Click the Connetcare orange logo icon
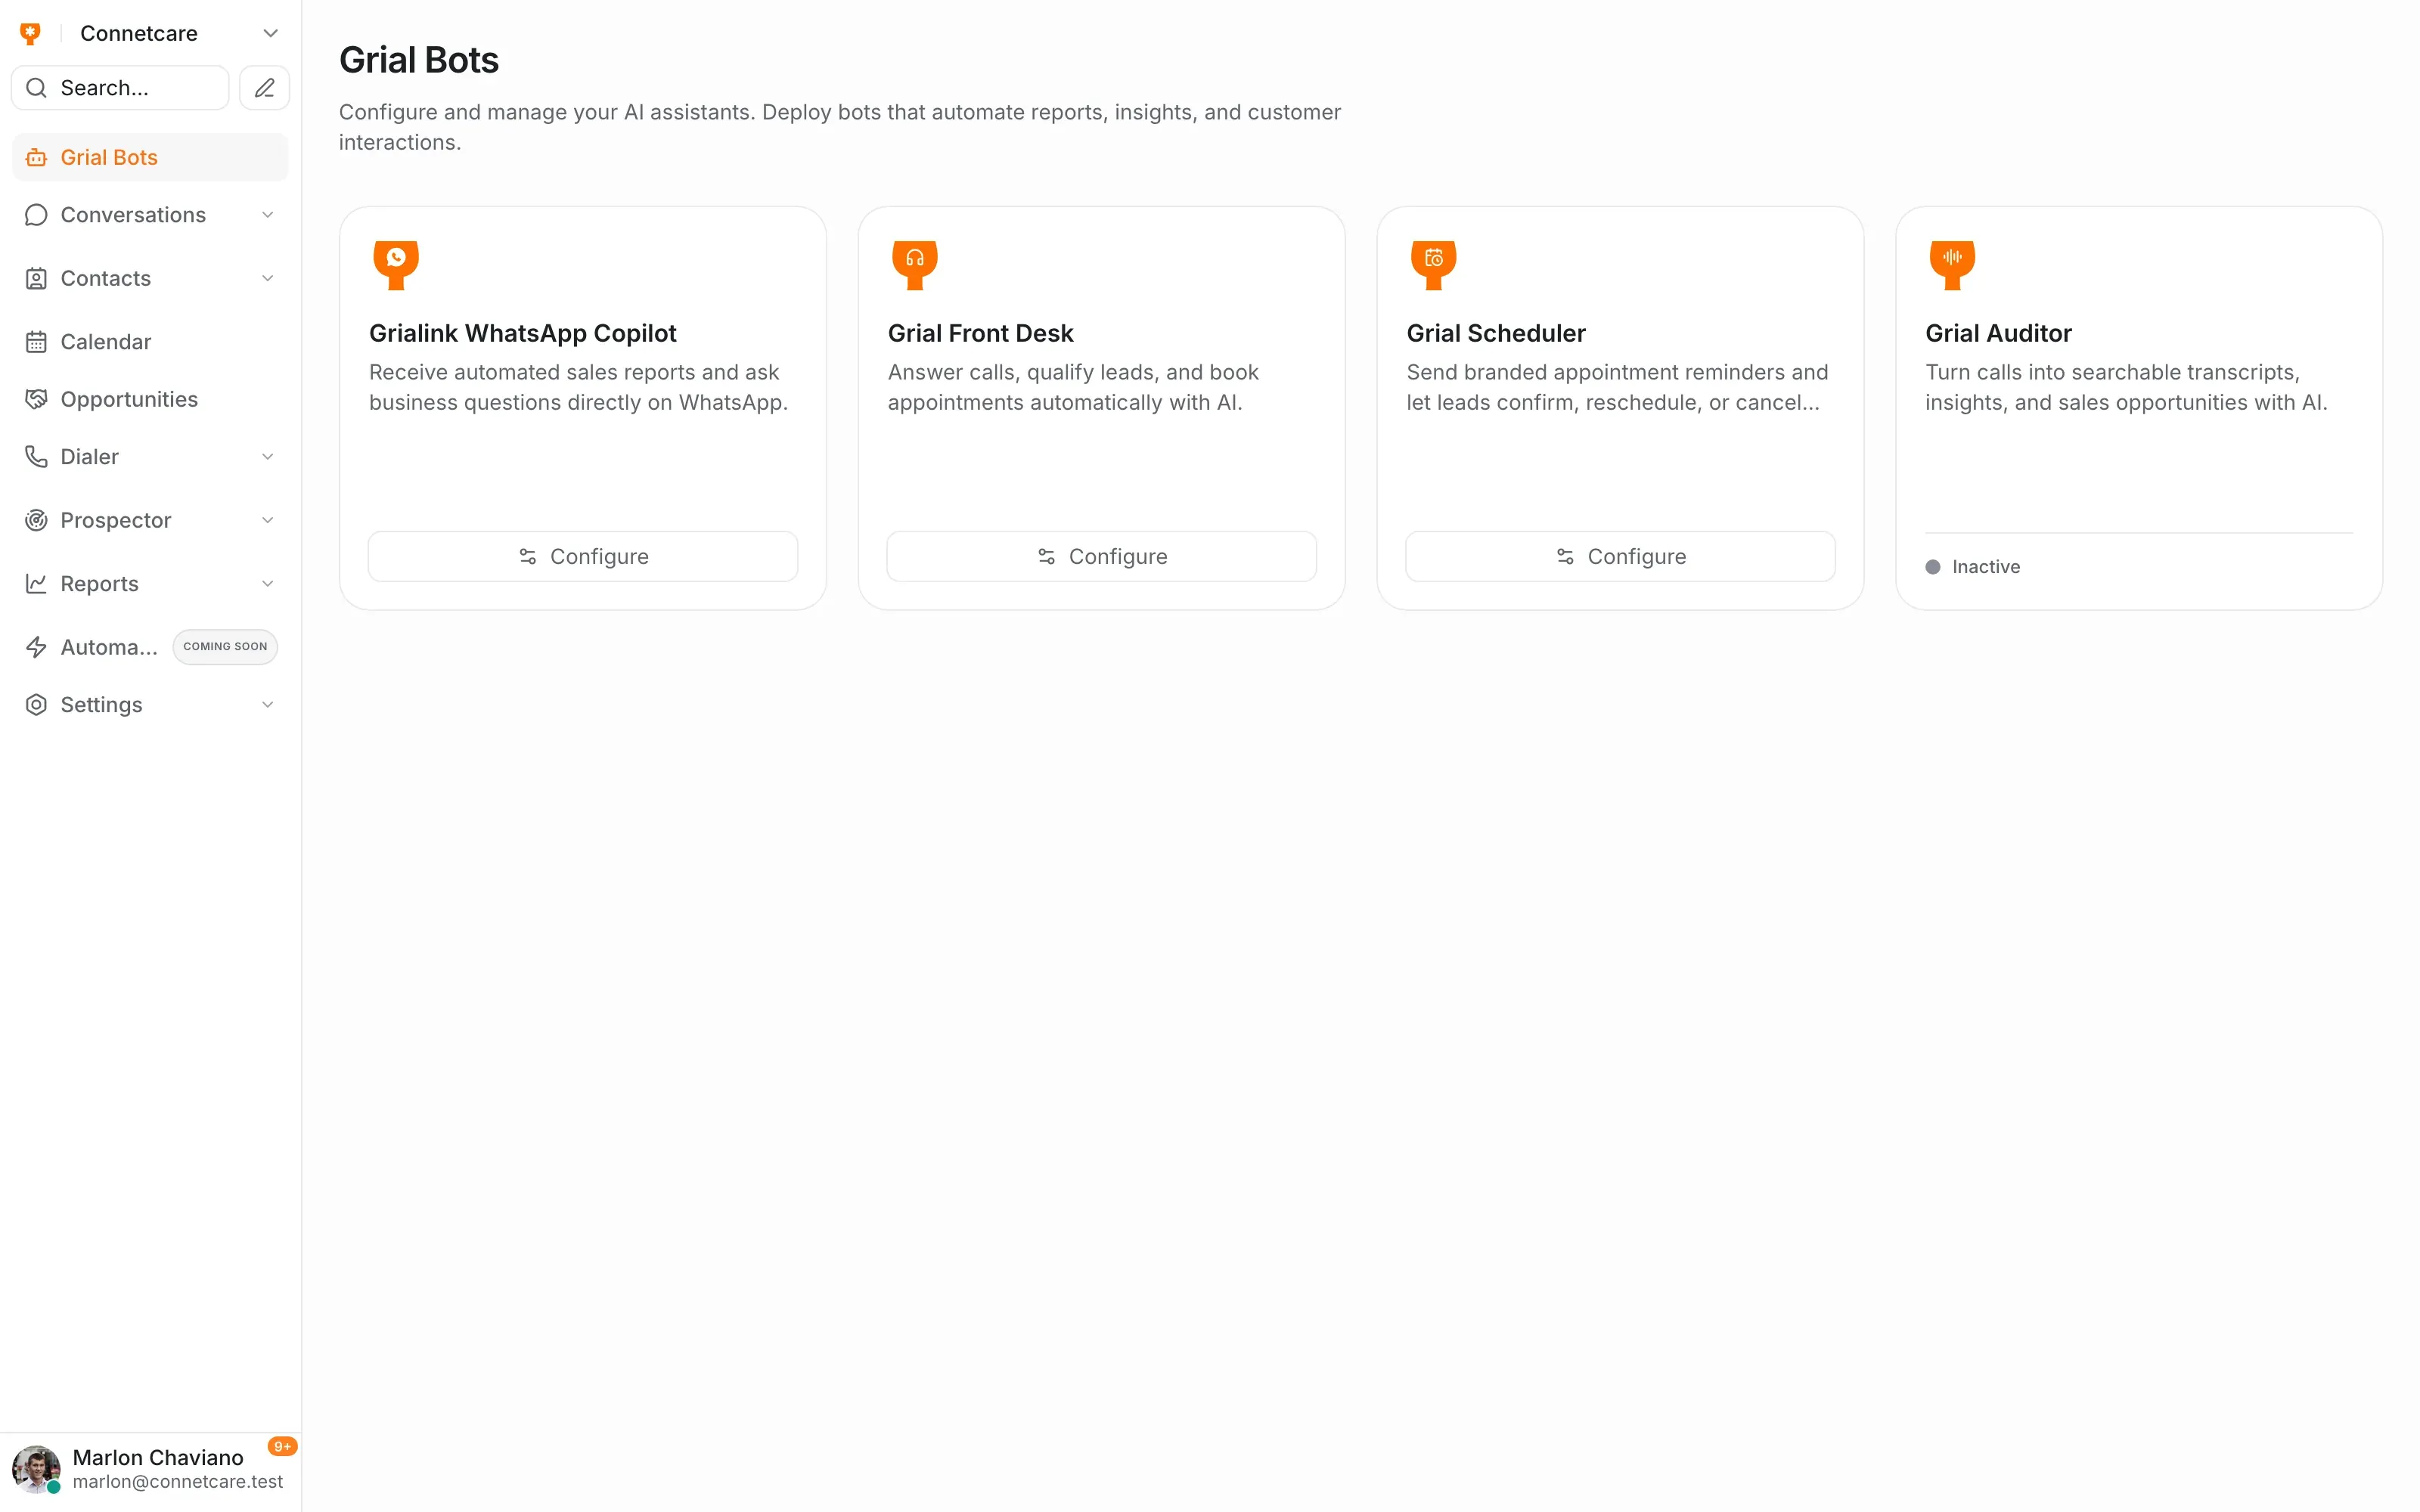The image size is (2420, 1512). (31, 34)
